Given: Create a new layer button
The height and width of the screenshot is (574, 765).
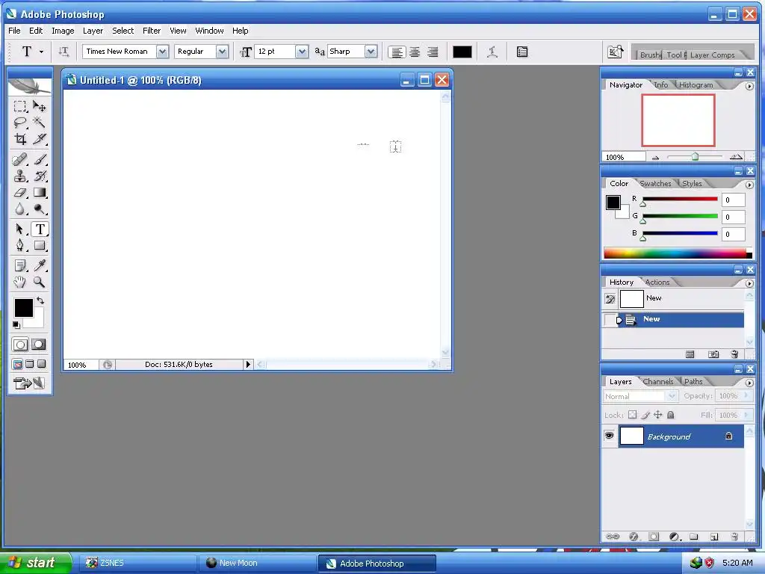Looking at the screenshot, I should coord(713,537).
